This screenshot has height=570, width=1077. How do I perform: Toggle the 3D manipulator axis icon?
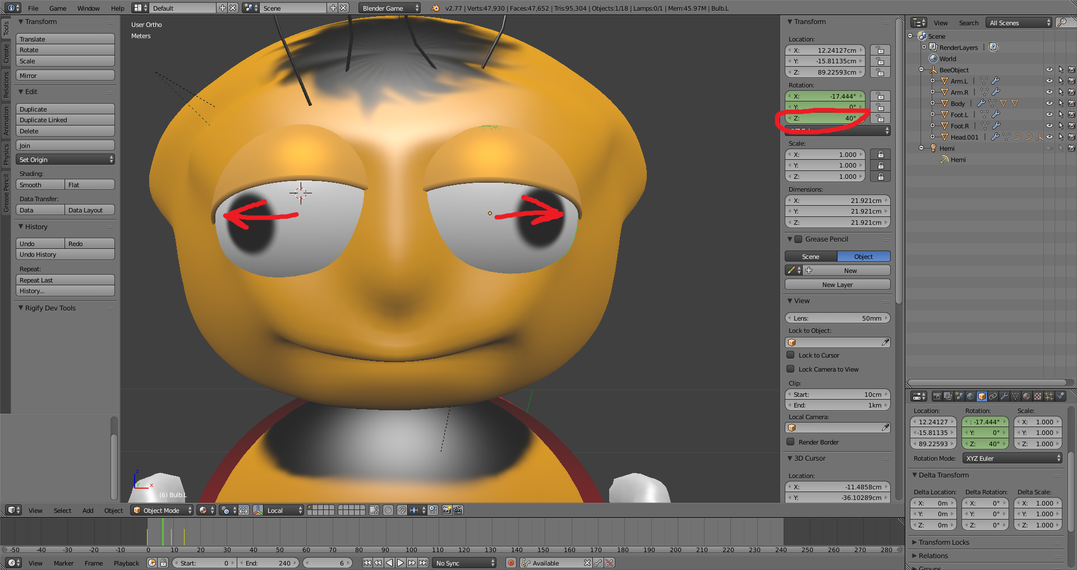pos(258,510)
